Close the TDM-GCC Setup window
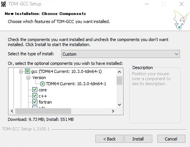This screenshot has height=147, width=190. 182,4
